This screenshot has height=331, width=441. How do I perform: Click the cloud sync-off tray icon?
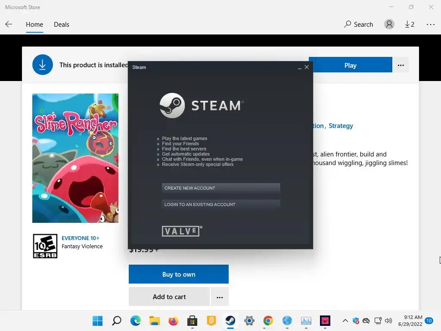point(366,321)
